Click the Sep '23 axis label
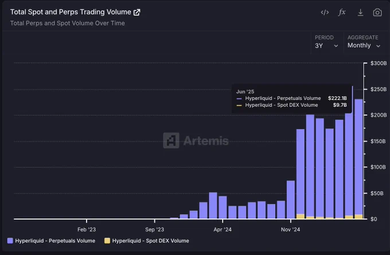This screenshot has height=255, width=390. click(x=154, y=229)
